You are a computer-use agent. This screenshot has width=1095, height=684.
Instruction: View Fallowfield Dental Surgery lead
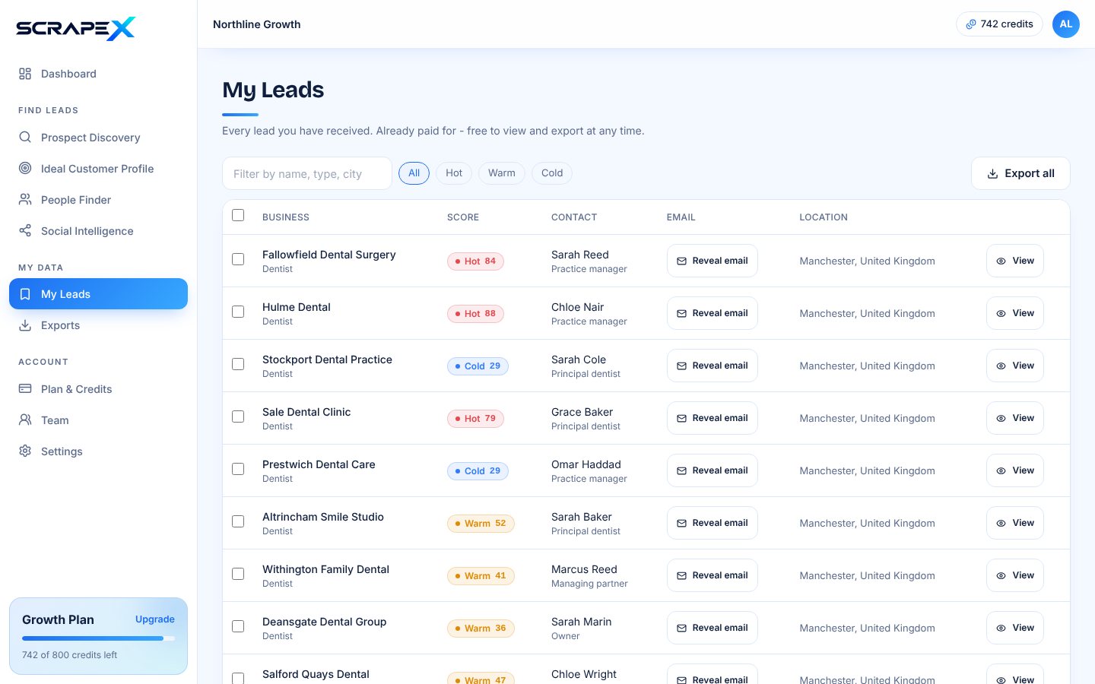pos(1015,261)
